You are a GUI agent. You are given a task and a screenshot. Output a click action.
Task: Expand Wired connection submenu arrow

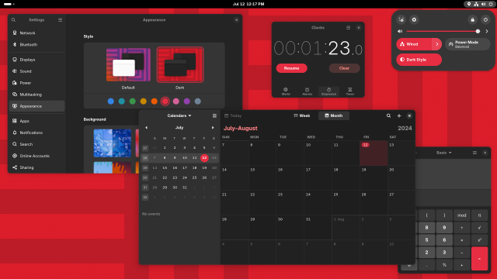coord(436,44)
